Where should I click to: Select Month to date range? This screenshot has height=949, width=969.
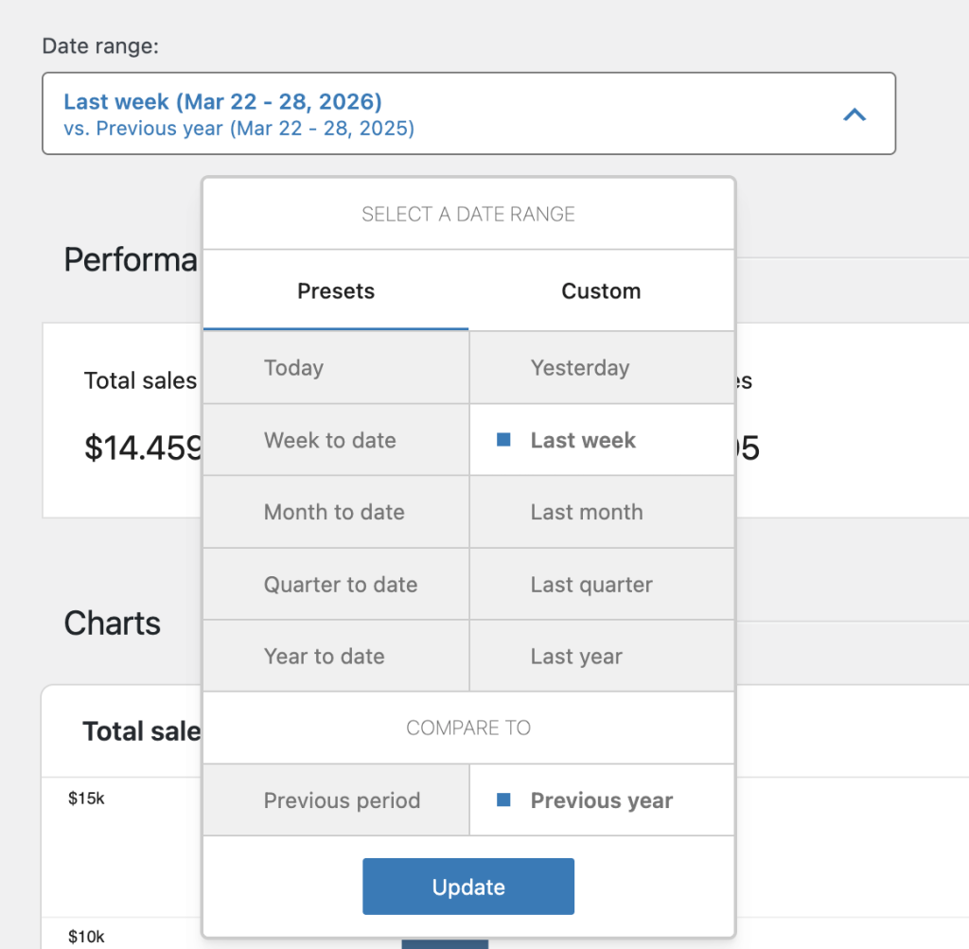coord(336,512)
